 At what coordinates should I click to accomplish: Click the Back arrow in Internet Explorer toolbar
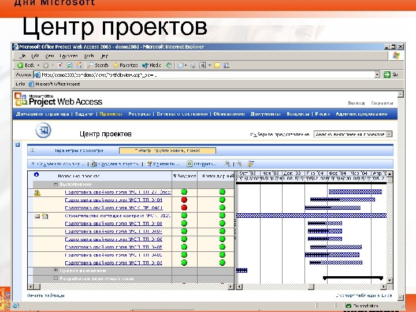click(x=20, y=65)
